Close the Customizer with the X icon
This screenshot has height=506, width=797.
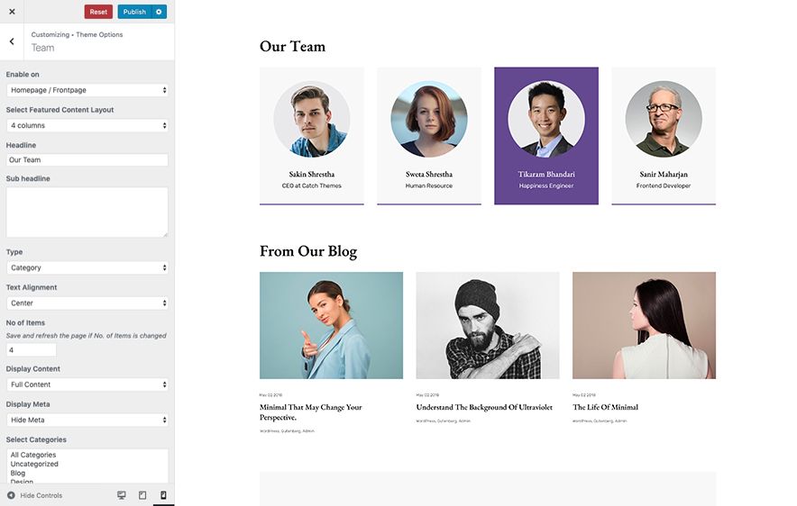click(12, 12)
